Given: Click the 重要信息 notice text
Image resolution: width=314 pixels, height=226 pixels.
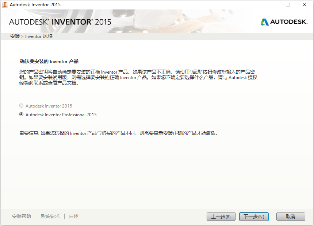Looking at the screenshot, I should [119, 133].
